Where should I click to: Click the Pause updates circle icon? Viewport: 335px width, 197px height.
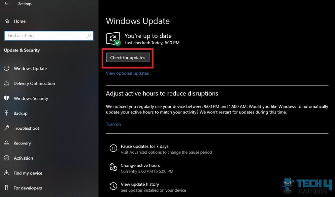point(113,148)
